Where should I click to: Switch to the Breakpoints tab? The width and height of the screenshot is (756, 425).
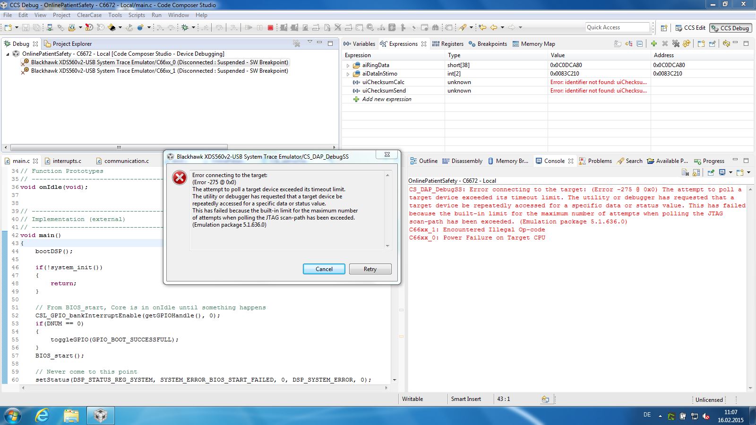coord(487,44)
